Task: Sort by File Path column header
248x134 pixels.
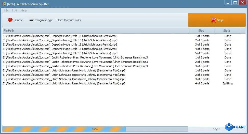Action: [96, 31]
